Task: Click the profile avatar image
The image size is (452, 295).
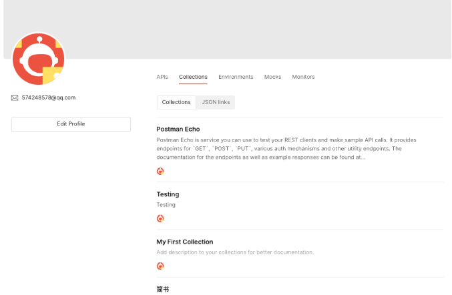Action: click(x=39, y=59)
